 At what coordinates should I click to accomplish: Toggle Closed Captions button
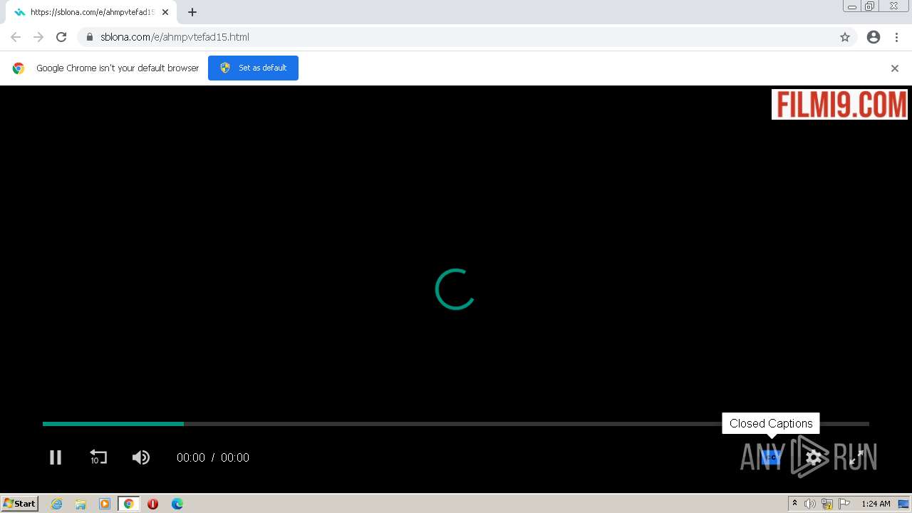point(771,457)
